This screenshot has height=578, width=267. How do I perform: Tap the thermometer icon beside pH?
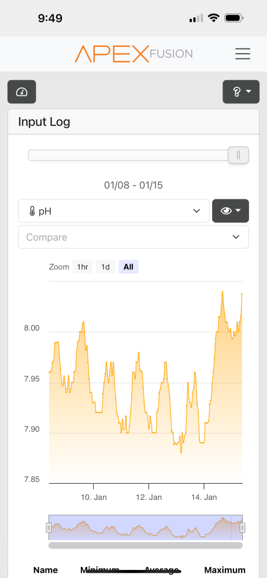point(32,211)
